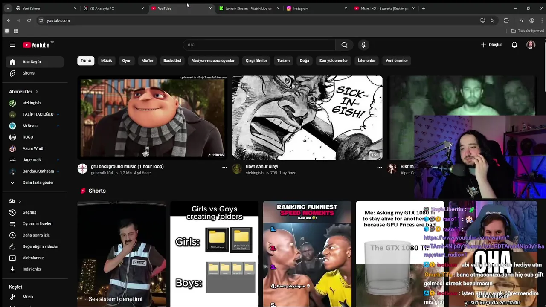Open Ses sistemi denetimi short
The height and width of the screenshot is (307, 546).
[122, 254]
